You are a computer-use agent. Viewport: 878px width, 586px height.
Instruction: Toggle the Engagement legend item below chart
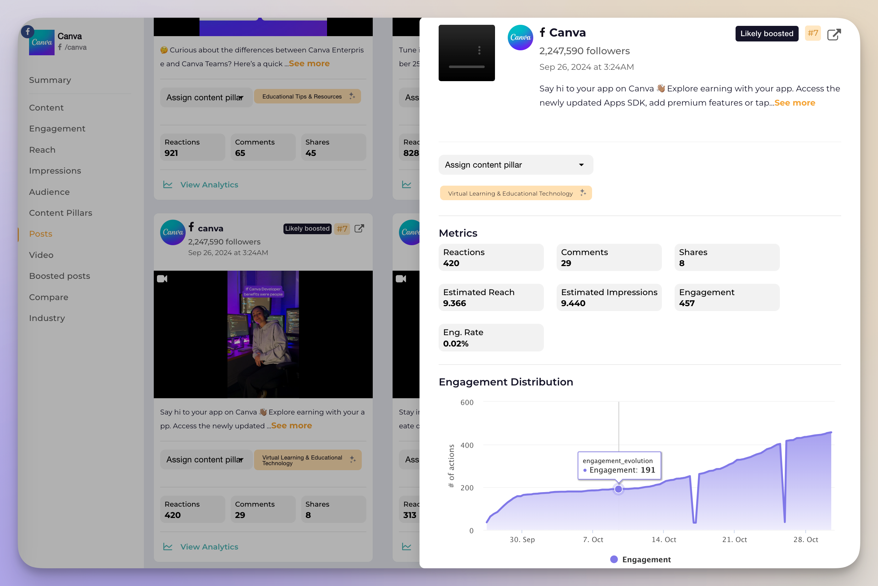(640, 559)
